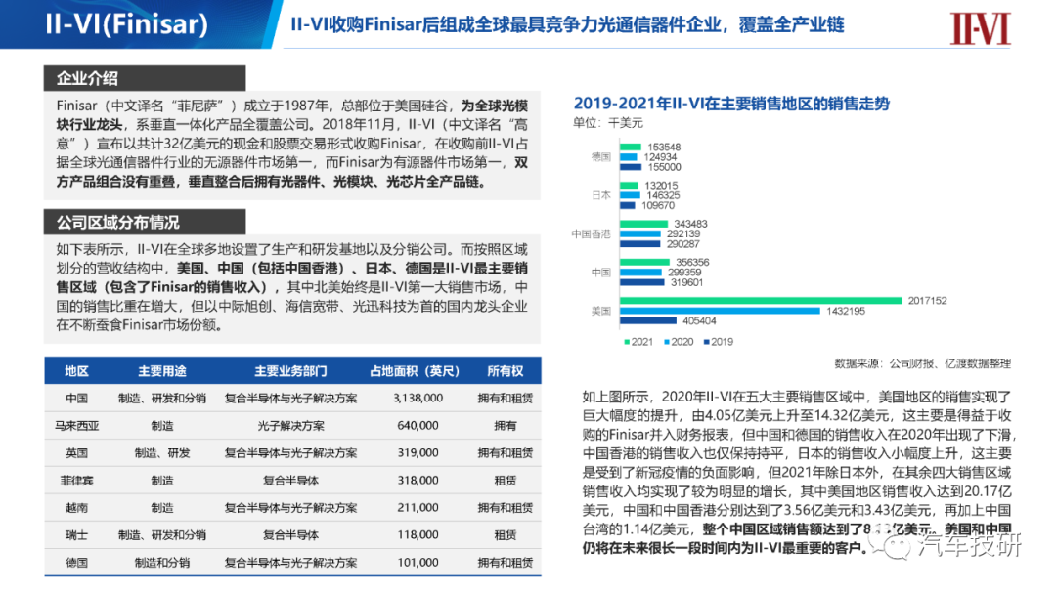Click the value 319601 in the chart

[686, 282]
